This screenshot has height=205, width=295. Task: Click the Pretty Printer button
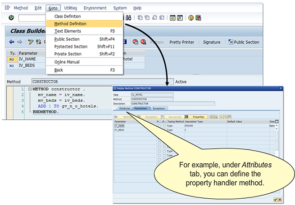tap(182, 42)
